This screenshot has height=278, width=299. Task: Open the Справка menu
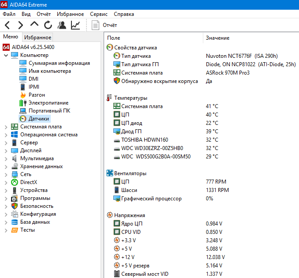click(x=124, y=14)
